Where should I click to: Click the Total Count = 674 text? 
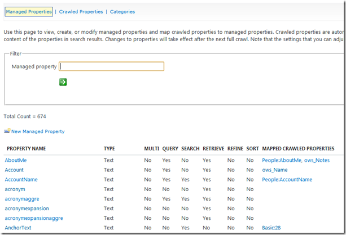tap(25, 116)
